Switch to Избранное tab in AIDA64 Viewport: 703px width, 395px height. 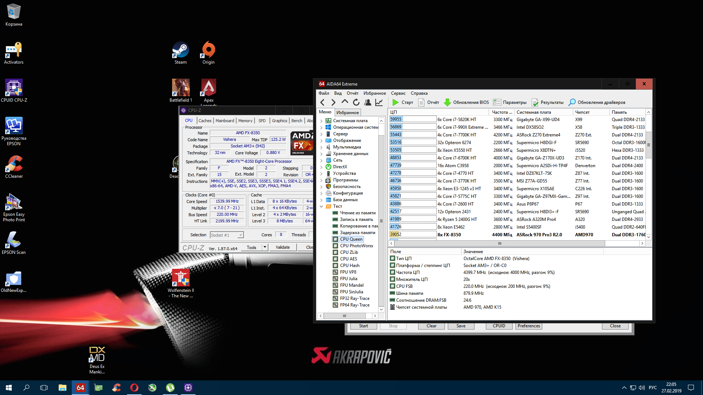347,113
